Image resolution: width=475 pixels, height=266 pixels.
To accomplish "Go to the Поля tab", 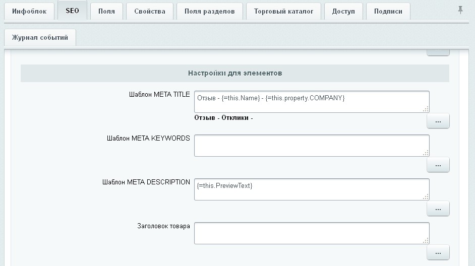I will [x=106, y=11].
